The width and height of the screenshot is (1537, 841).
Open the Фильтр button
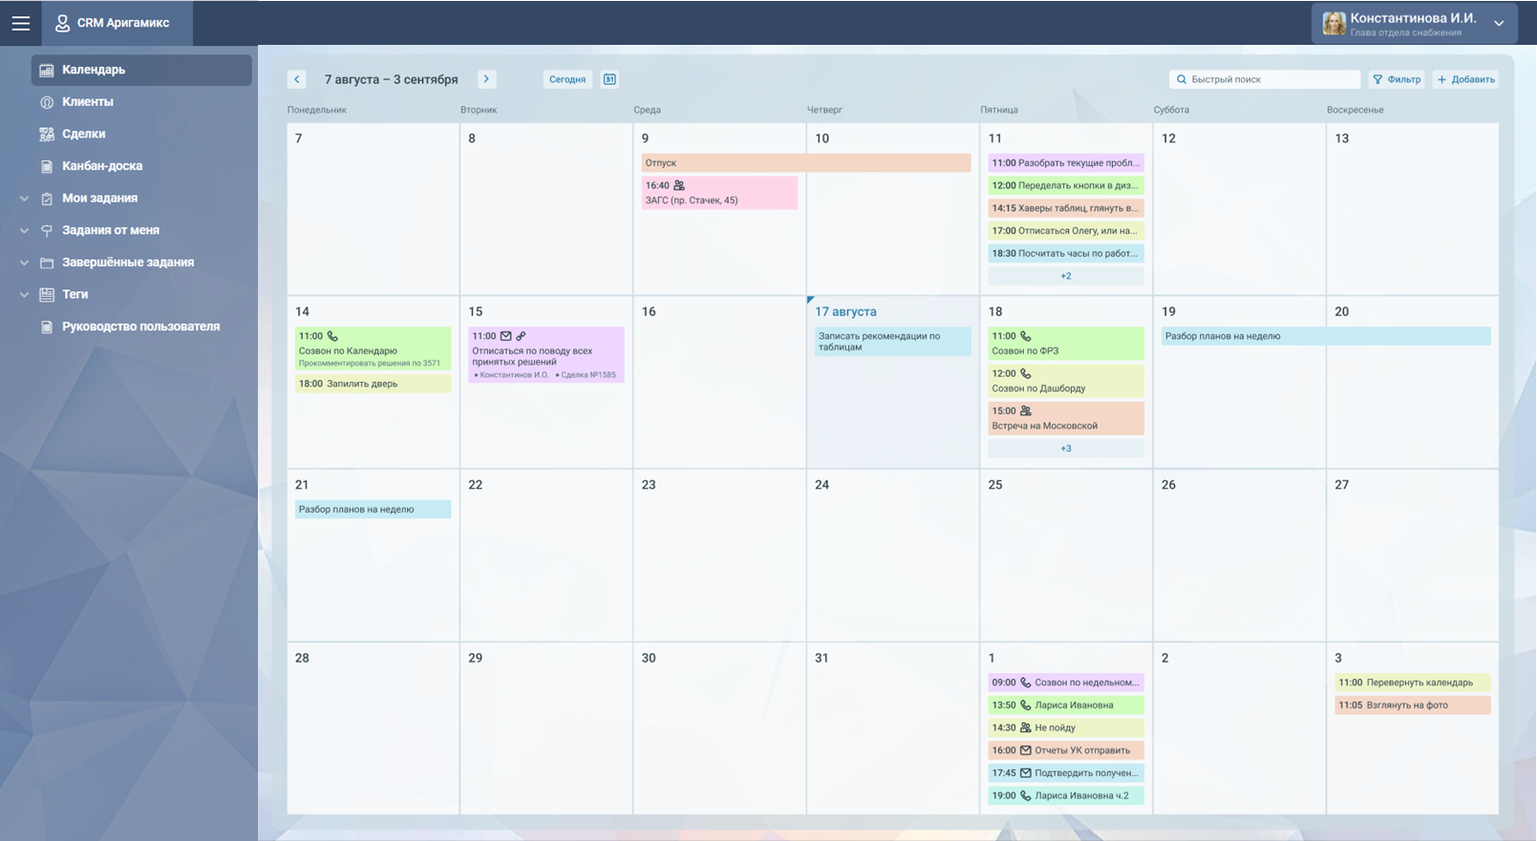point(1397,79)
